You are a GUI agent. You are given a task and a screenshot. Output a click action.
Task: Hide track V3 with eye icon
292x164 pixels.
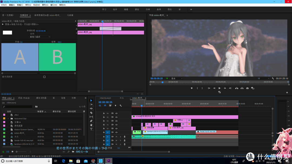pos(116,125)
